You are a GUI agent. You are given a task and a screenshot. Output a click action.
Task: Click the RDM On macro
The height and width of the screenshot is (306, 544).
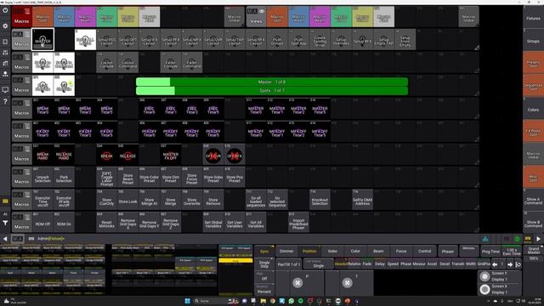[x=65, y=224]
